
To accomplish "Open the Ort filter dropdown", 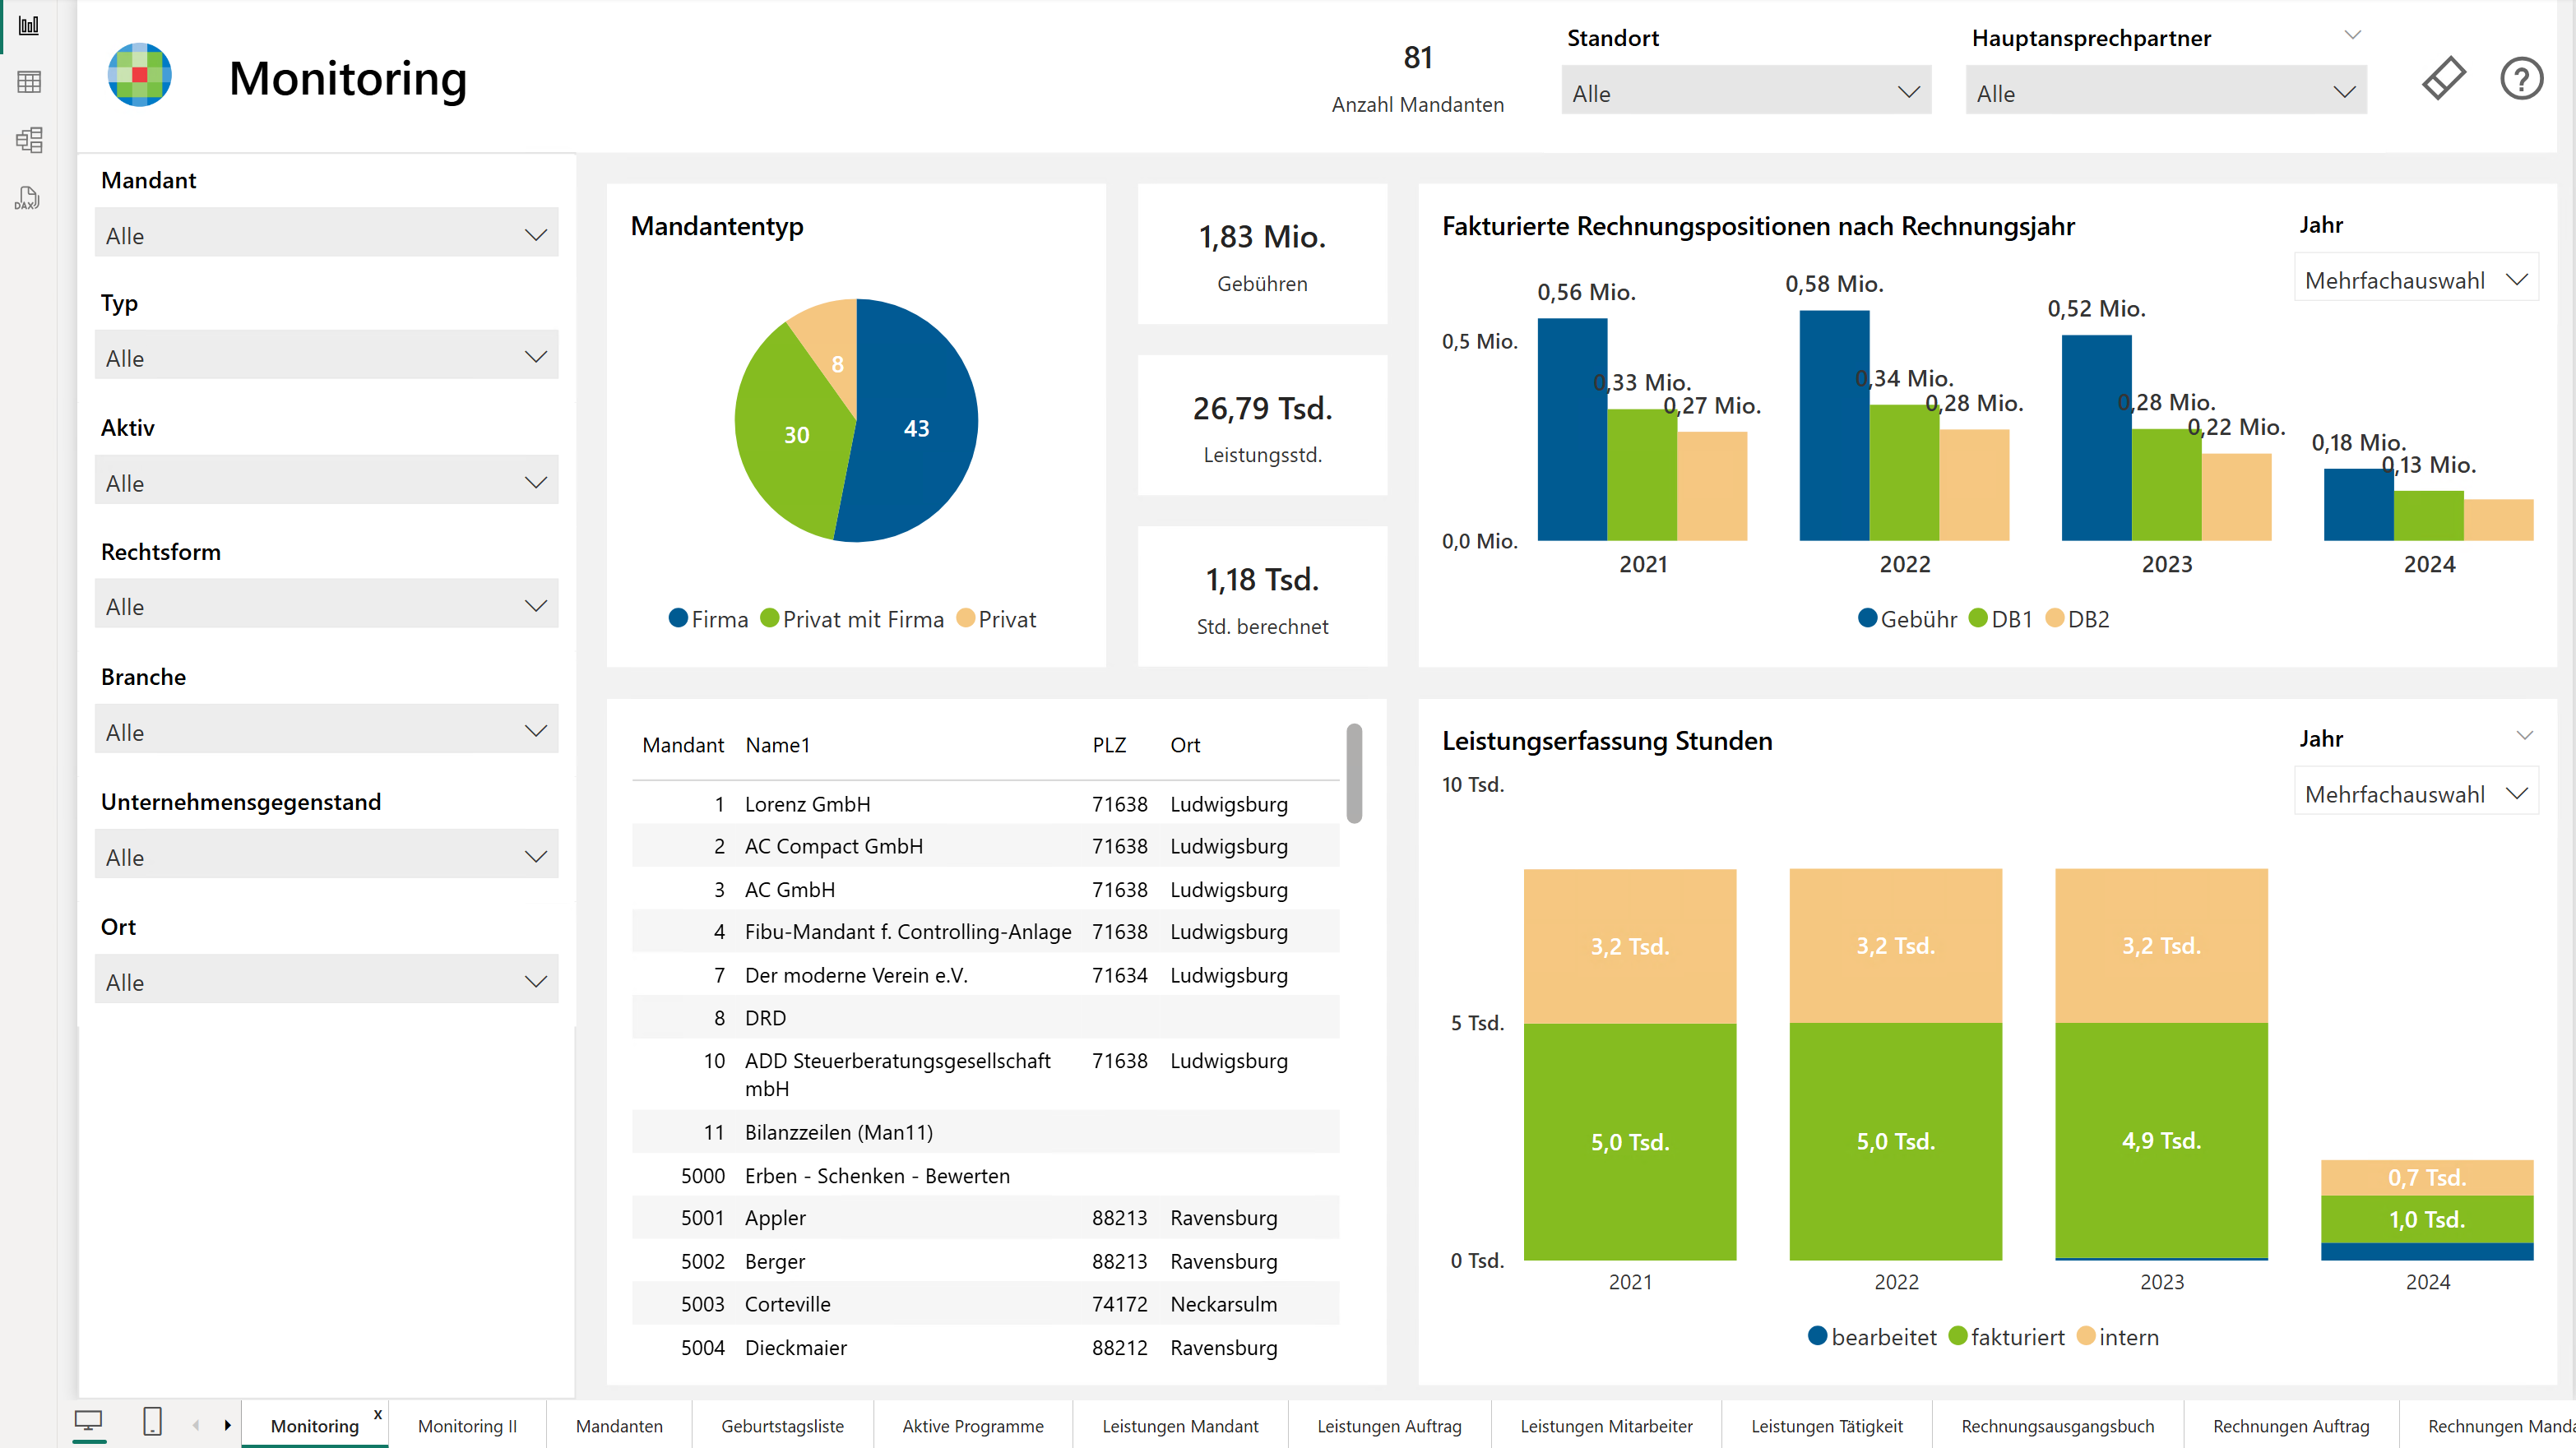I will pyautogui.click(x=326, y=981).
